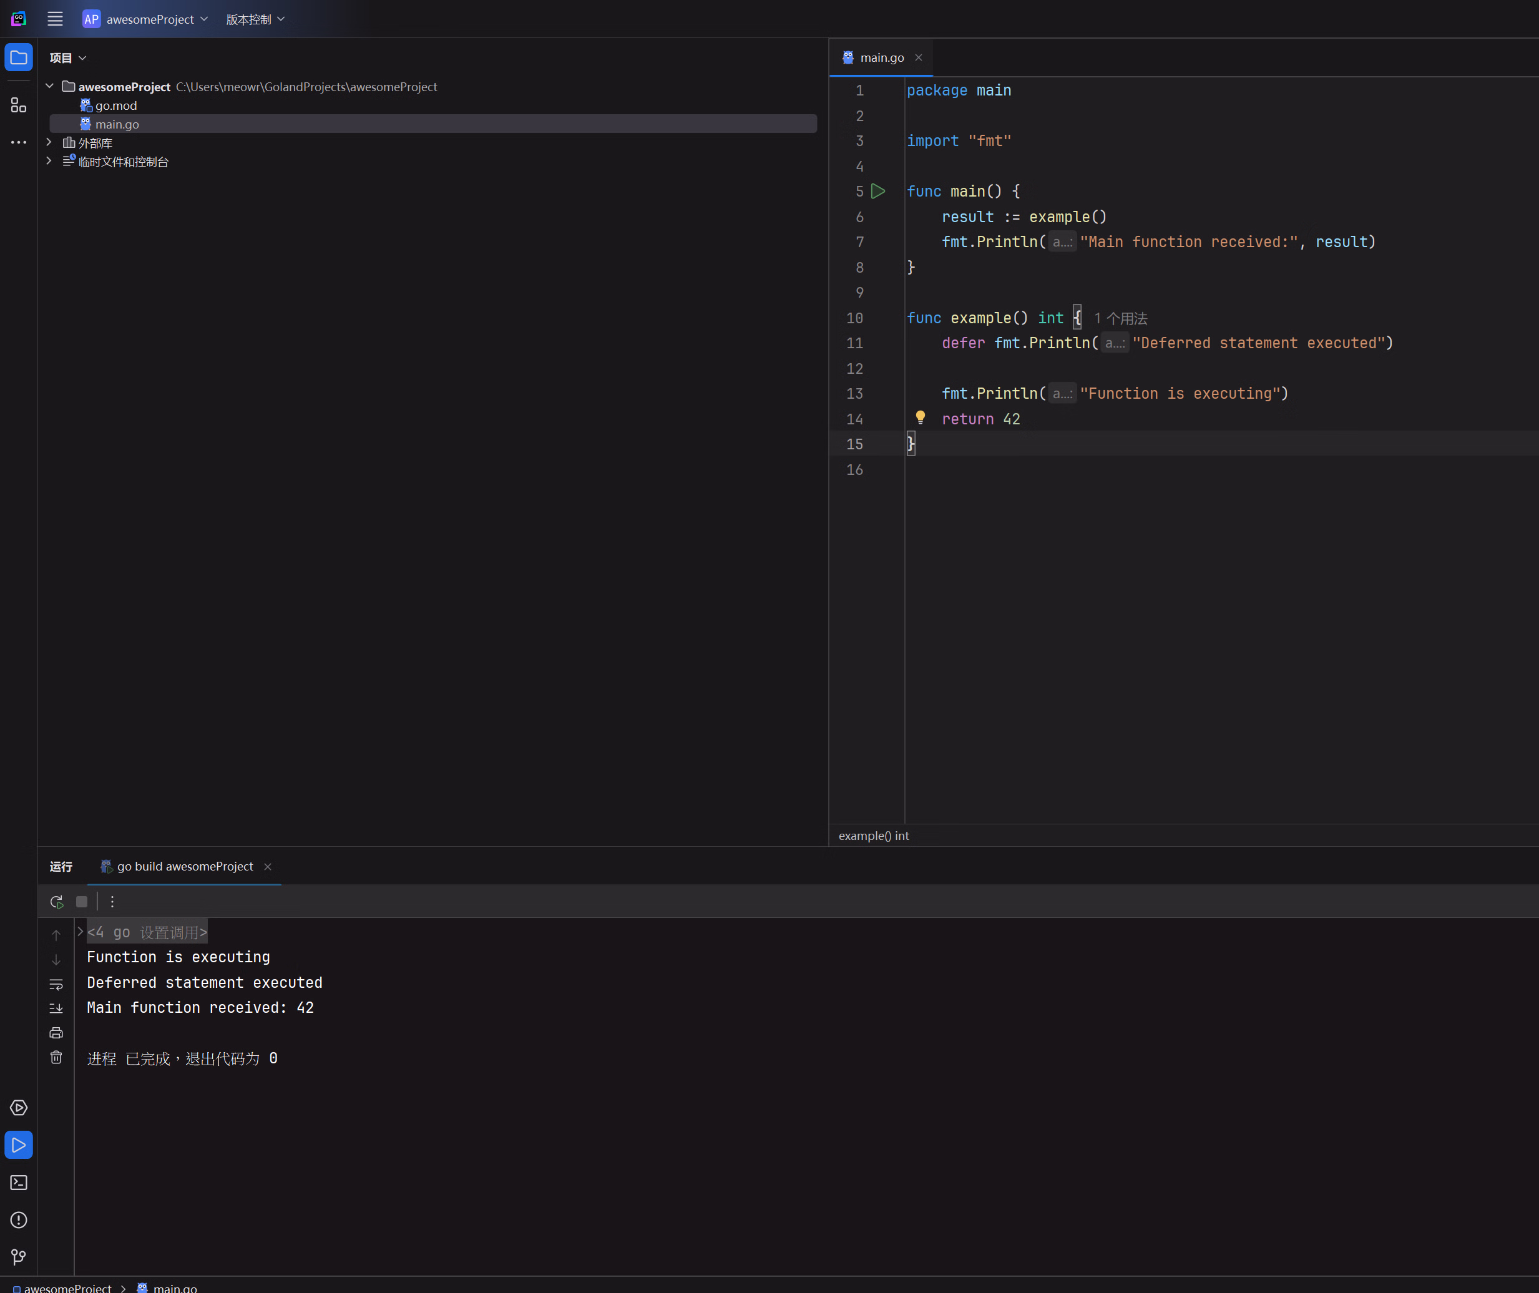Switch to the main.go editor tab
Image resolution: width=1539 pixels, height=1293 pixels.
tap(881, 57)
